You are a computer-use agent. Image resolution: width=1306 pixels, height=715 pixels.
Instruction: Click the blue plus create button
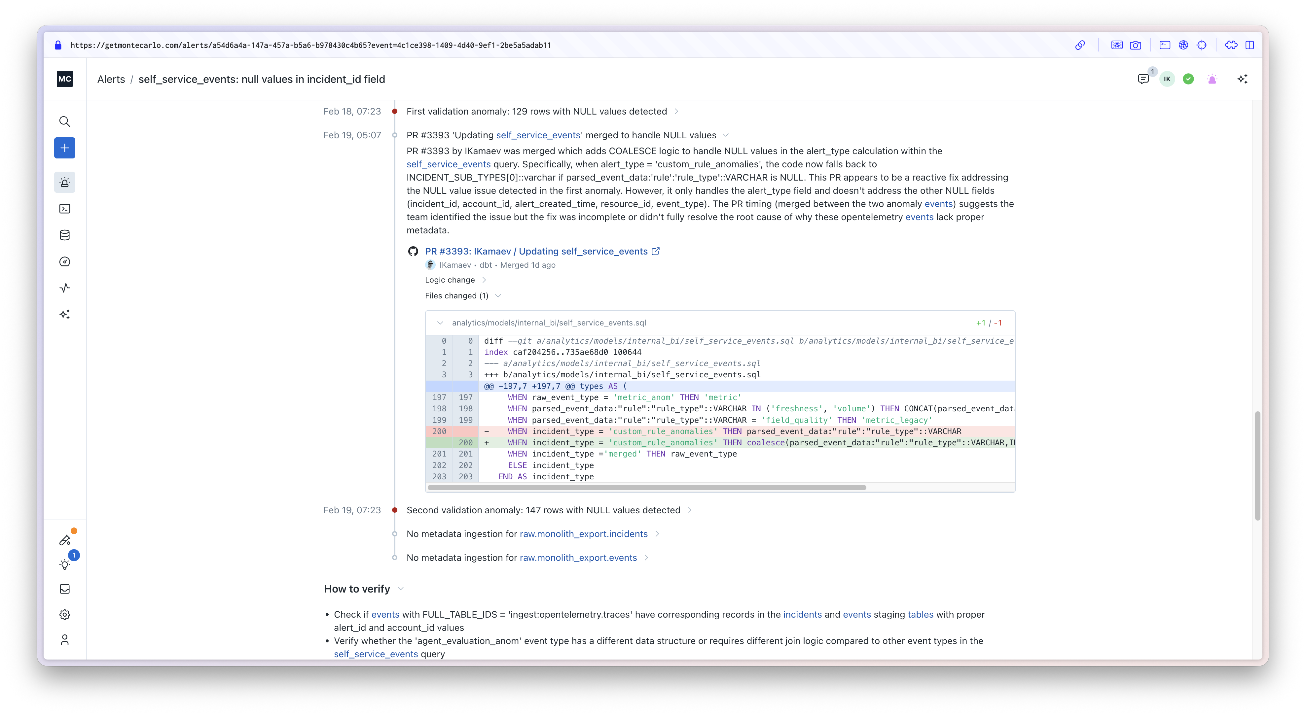64,148
